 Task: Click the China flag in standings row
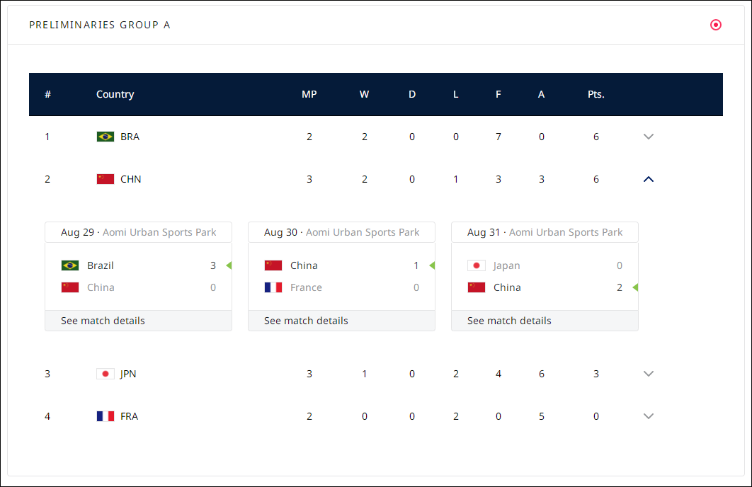[106, 179]
